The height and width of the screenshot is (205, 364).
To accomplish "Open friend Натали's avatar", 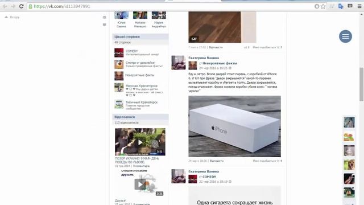I will (140, 15).
